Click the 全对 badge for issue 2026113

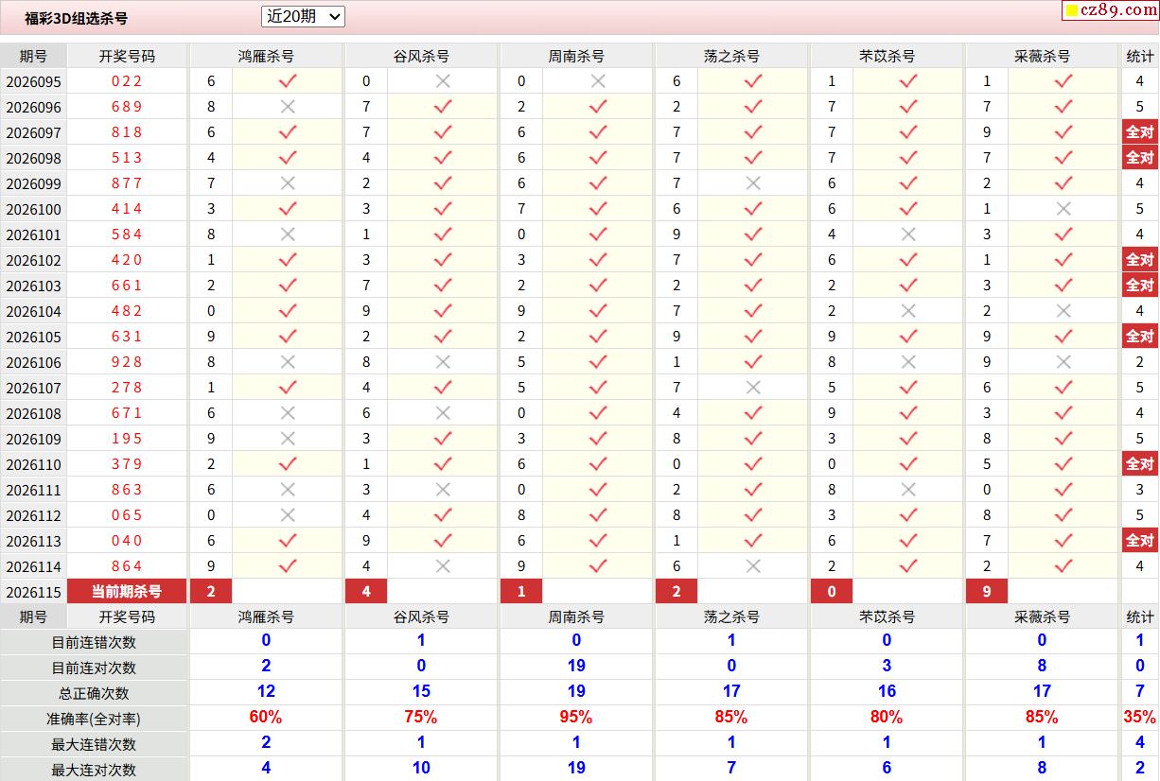[x=1139, y=541]
